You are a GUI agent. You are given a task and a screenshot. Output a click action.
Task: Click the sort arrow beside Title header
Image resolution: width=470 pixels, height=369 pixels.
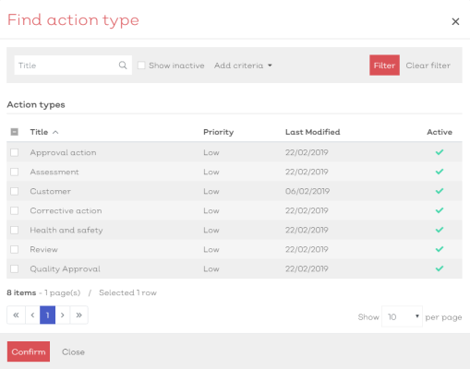(55, 132)
